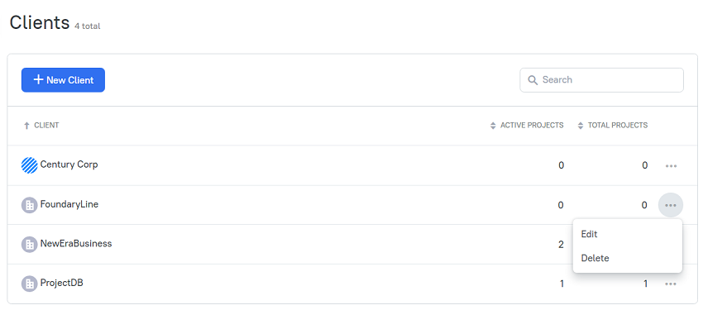Open the Century Corp client name
Screen dimensions: 703x310
click(69, 165)
